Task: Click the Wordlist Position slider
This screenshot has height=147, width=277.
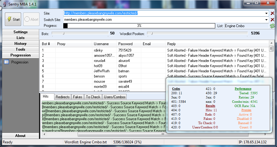Action: coord(149,33)
